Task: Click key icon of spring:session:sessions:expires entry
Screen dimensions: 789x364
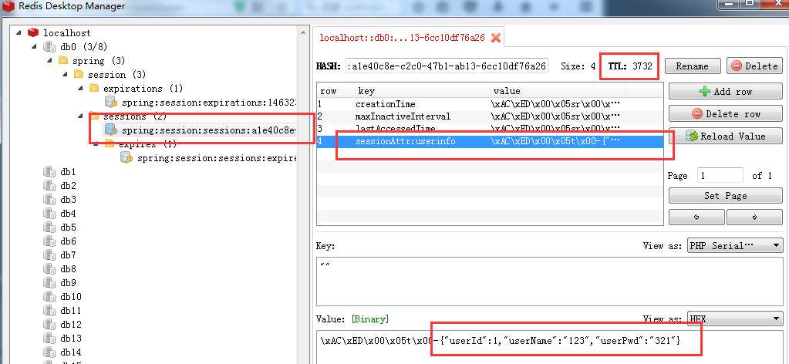Action: point(126,157)
